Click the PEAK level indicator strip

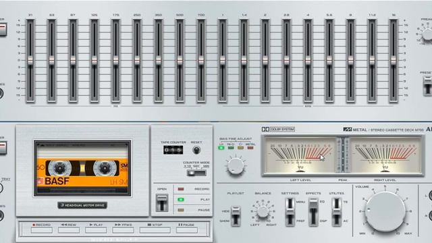pos(343,155)
